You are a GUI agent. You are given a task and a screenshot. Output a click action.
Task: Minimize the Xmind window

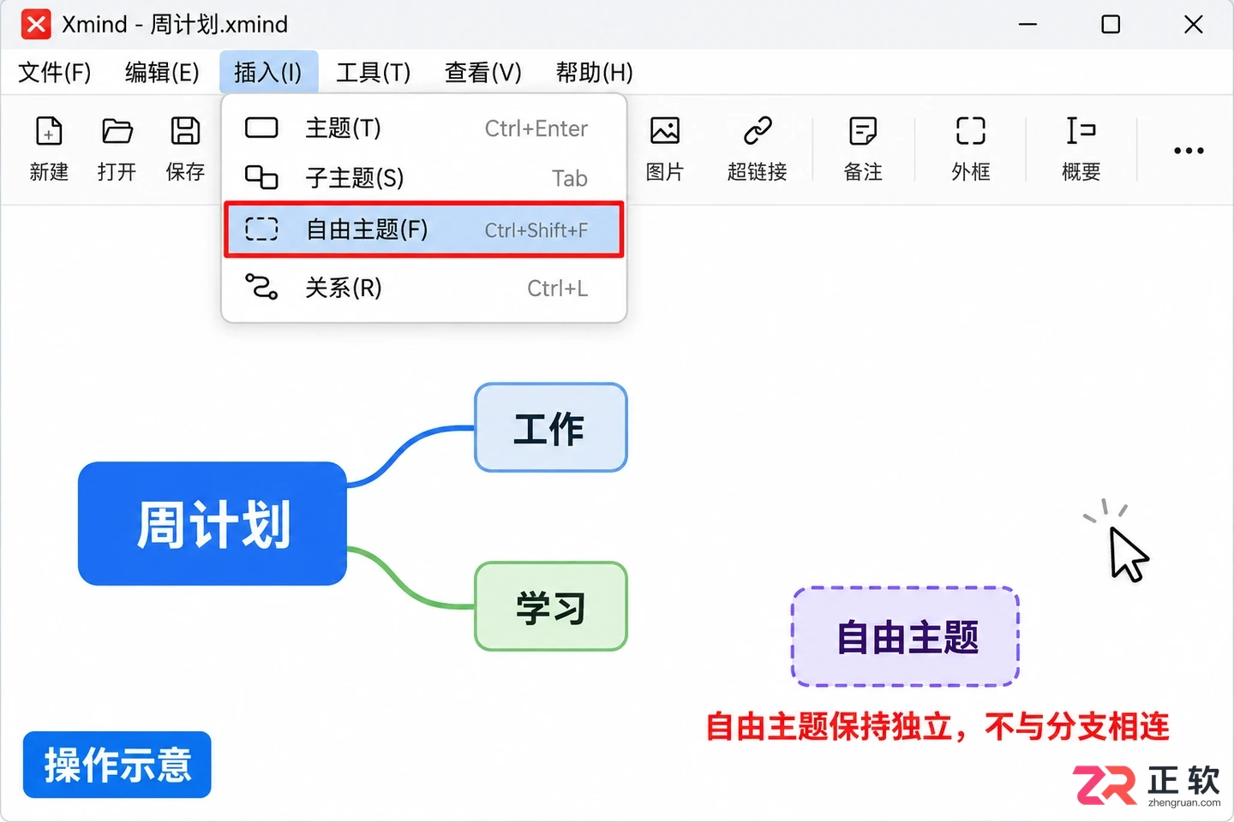1027,24
